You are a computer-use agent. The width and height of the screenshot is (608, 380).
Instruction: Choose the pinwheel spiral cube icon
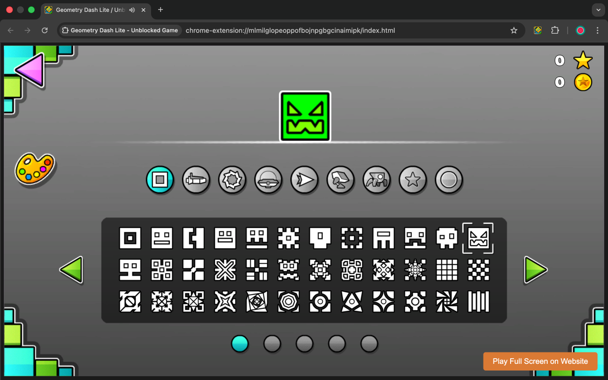(x=447, y=302)
